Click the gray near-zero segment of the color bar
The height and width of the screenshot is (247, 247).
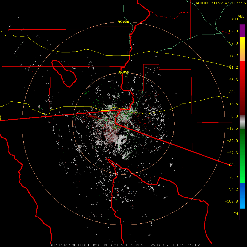pos(242,122)
